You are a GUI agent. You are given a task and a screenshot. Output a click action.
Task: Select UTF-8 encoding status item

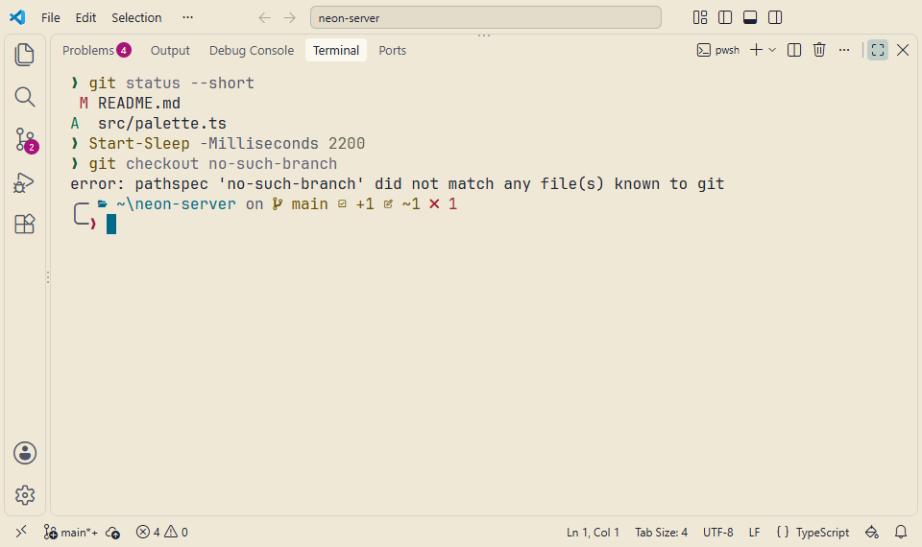point(718,532)
